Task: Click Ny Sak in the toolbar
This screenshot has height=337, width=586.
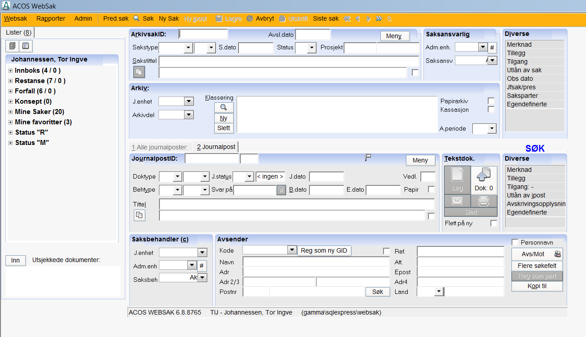Action: pos(169,19)
